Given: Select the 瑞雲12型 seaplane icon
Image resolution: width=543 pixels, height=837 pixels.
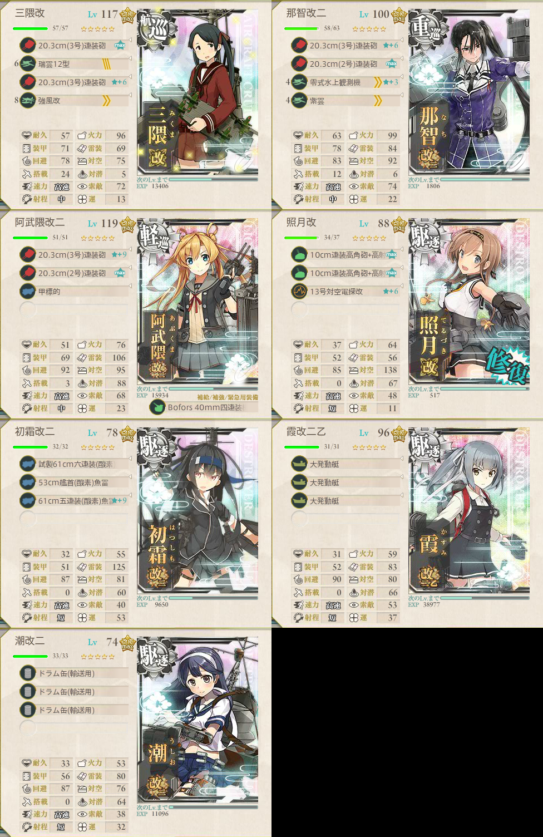Looking at the screenshot, I should pos(28,64).
